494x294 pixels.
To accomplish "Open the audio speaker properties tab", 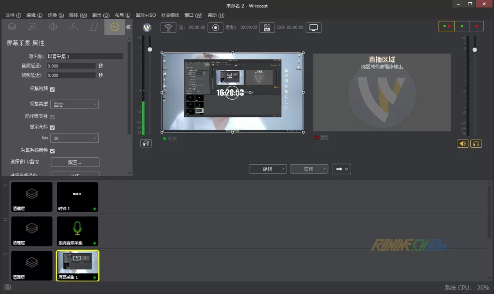I will coord(53,27).
